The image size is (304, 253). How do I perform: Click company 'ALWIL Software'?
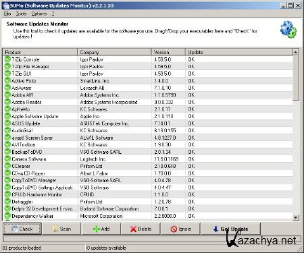pos(97,138)
